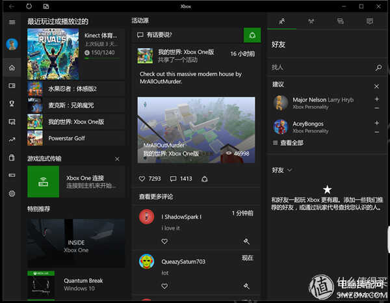Image resolution: width=390 pixels, height=303 pixels.
Task: Open the profile avatar in sidebar
Action: click(x=12, y=44)
